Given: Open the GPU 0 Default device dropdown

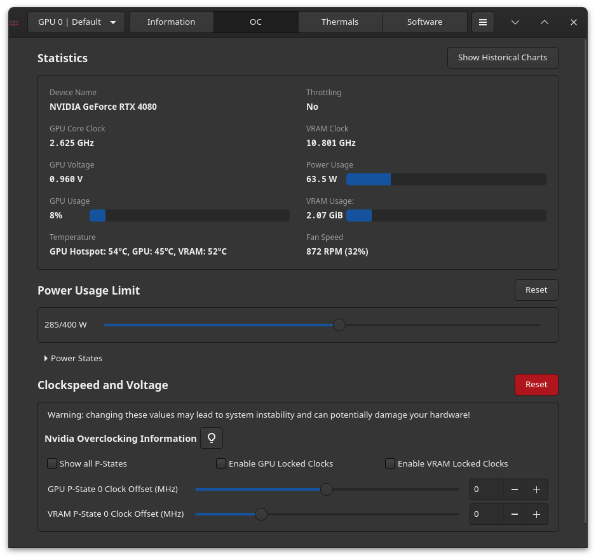Looking at the screenshot, I should click(76, 22).
